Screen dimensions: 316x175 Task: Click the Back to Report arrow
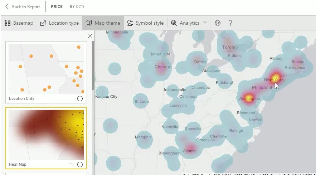point(7,7)
